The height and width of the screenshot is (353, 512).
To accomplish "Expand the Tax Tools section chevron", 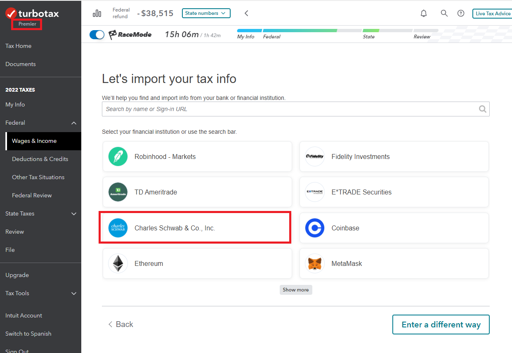I will (x=74, y=293).
